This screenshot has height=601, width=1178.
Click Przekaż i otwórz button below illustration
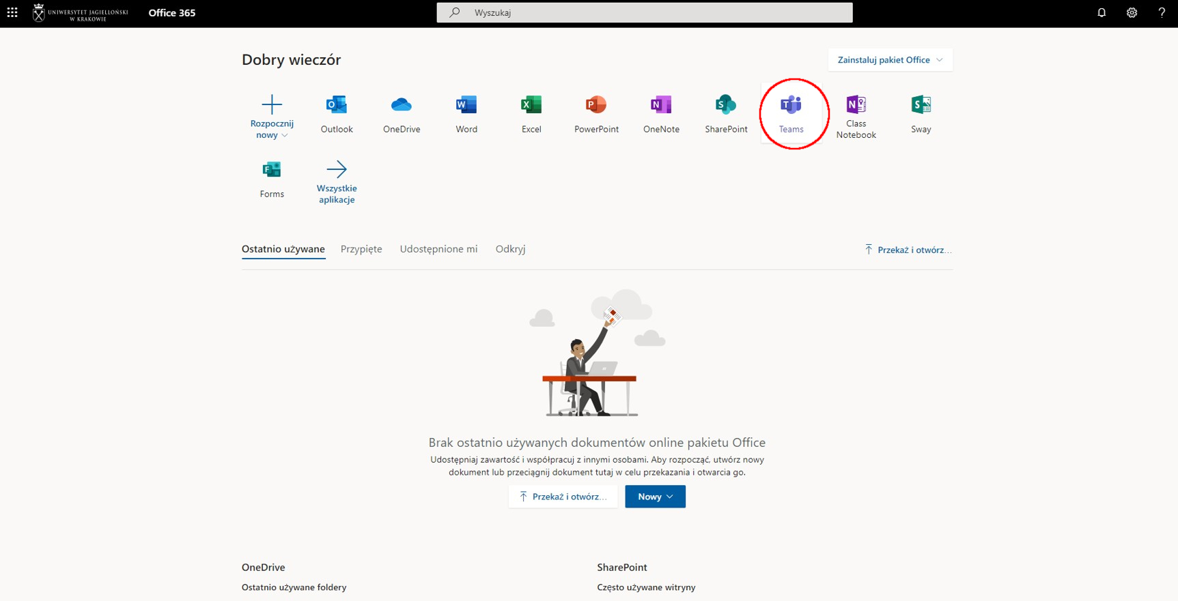point(563,497)
